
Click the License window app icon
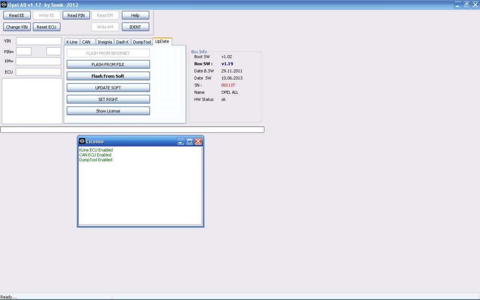click(82, 141)
